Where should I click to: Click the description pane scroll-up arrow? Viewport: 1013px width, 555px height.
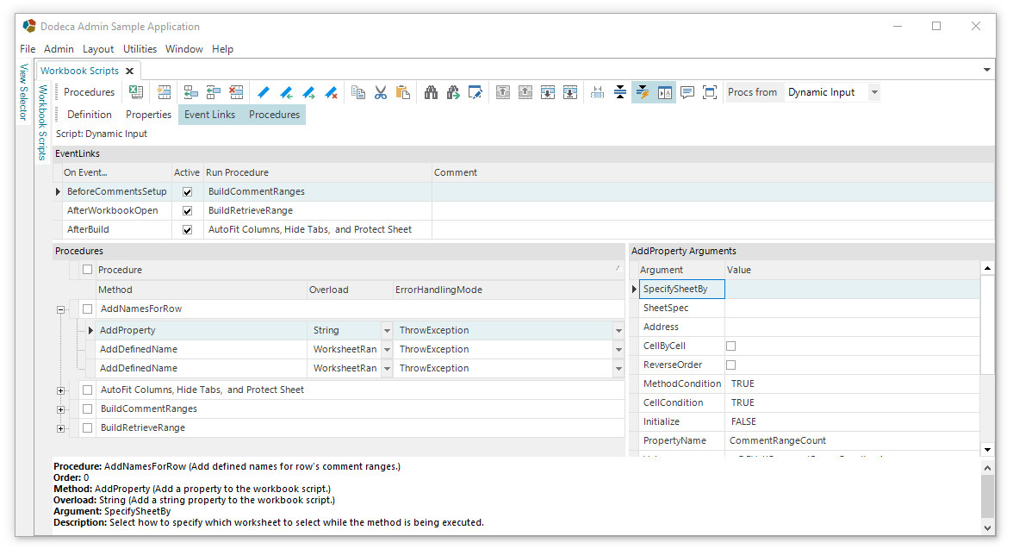tap(987, 468)
